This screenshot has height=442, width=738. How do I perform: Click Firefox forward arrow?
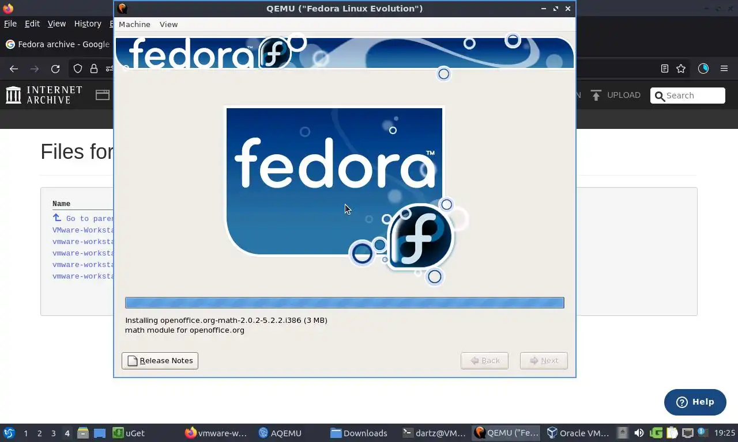click(x=35, y=68)
